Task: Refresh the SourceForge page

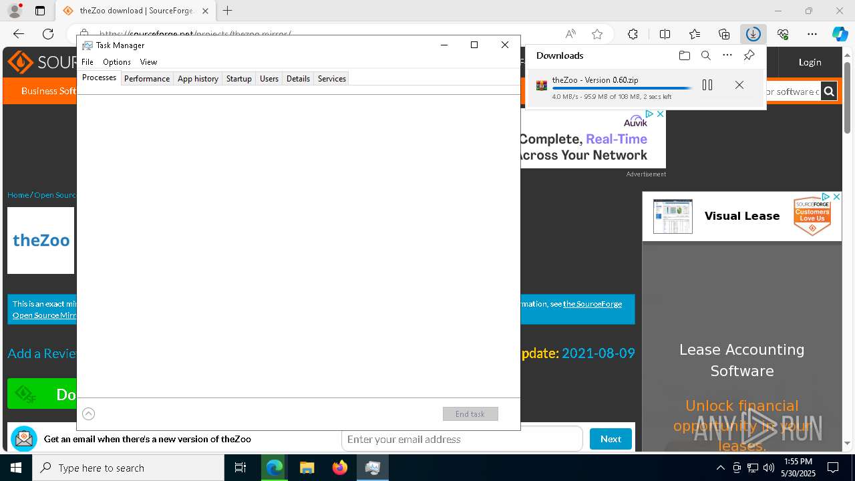Action: coord(48,34)
